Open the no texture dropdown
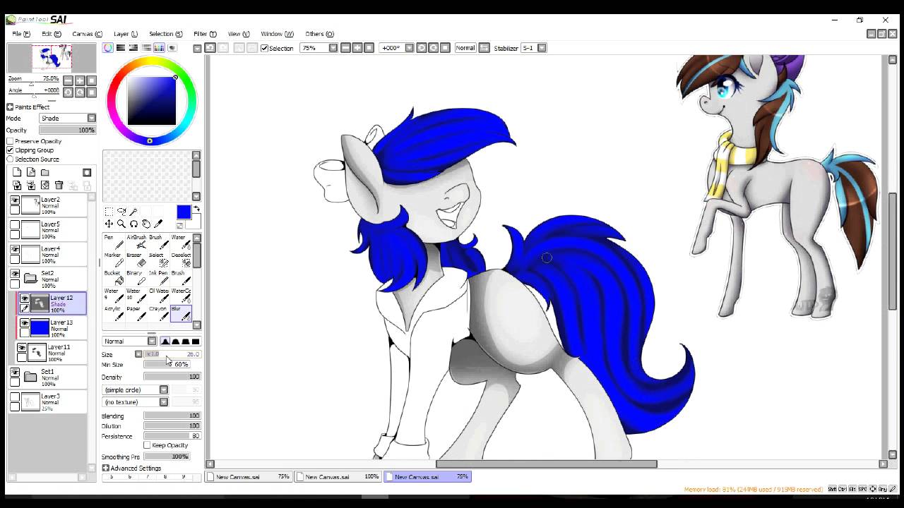 tap(136, 402)
